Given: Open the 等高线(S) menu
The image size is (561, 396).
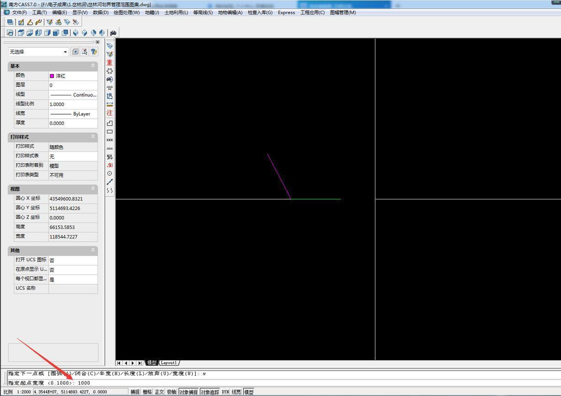Looking at the screenshot, I should 203,12.
